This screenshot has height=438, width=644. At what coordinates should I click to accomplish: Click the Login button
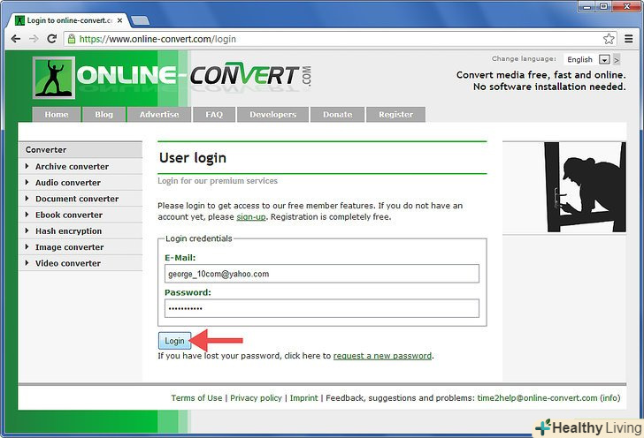pos(174,341)
